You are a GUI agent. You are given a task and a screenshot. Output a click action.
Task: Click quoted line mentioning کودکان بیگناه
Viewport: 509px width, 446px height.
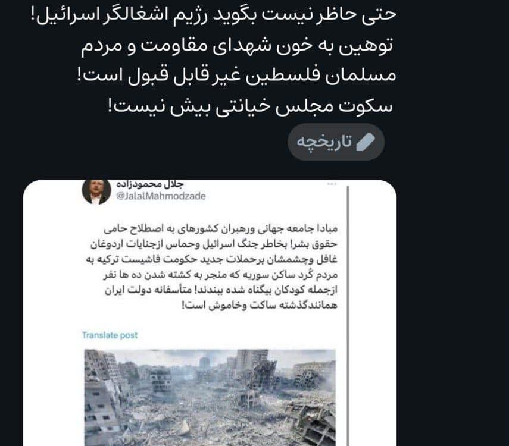click(221, 290)
